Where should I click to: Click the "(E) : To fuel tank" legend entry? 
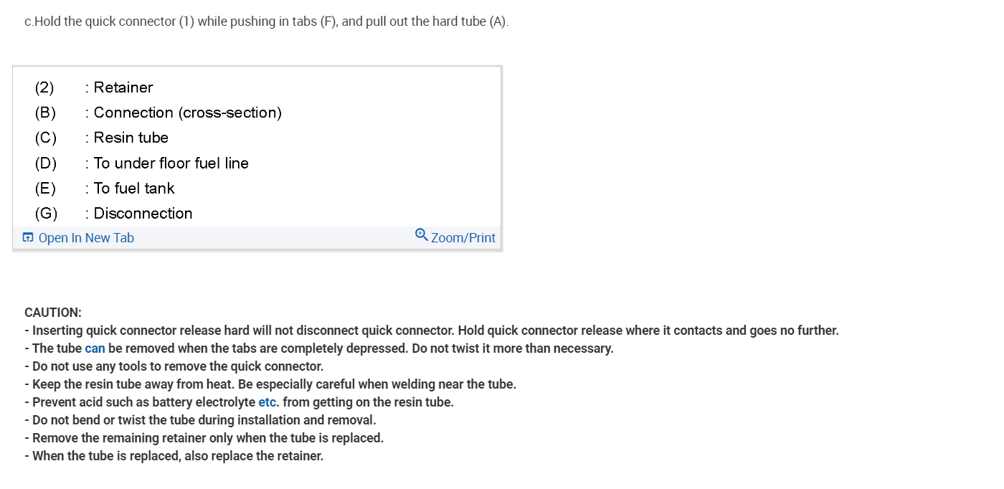point(133,189)
